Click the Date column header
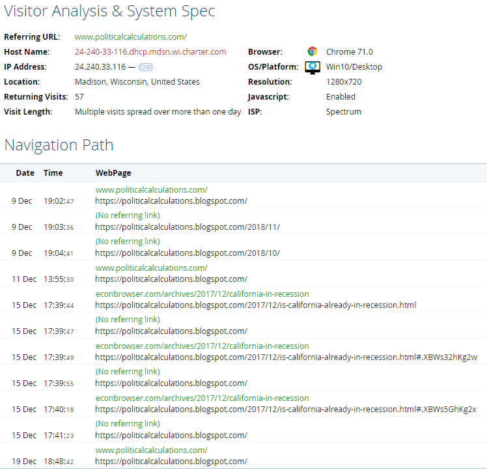The height and width of the screenshot is (472, 487). [x=25, y=173]
